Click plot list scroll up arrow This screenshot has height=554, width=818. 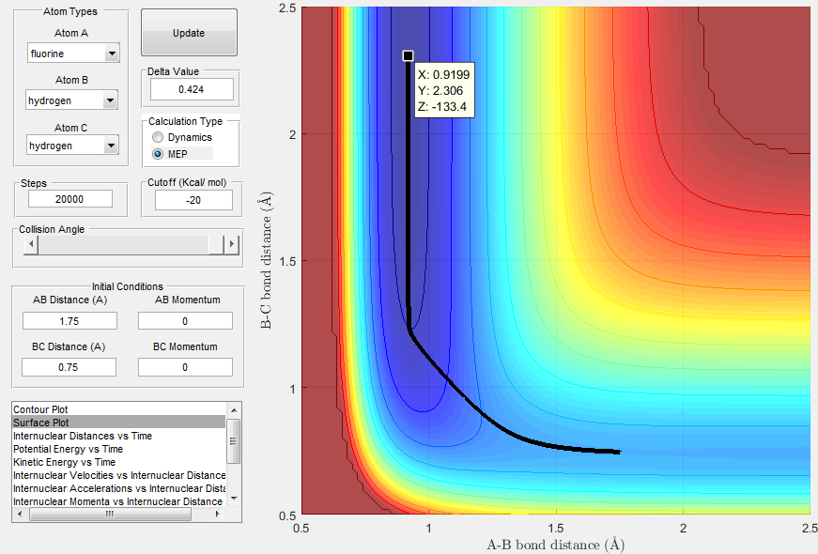click(x=234, y=410)
